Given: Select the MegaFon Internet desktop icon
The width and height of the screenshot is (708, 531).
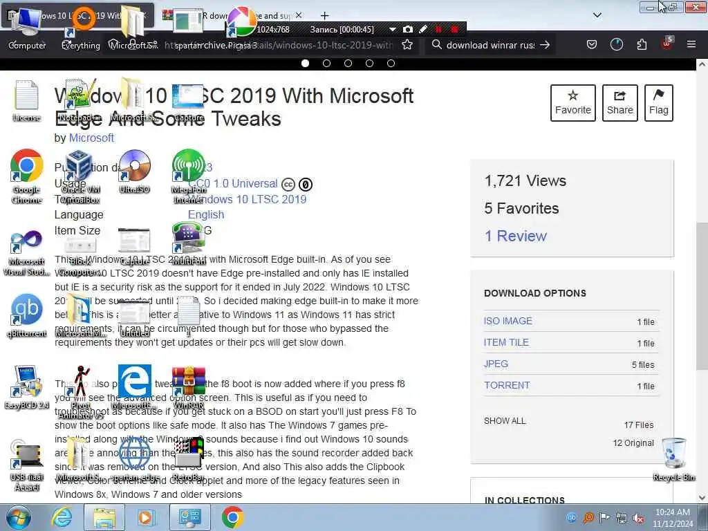Looking at the screenshot, I should [189, 176].
